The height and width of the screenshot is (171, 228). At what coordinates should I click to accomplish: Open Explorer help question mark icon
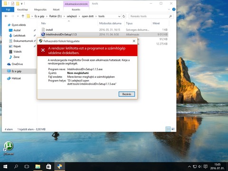174,9
